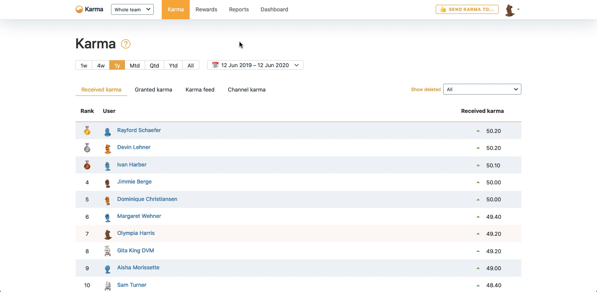Click karma value 49.40
The width and height of the screenshot is (597, 292).
pos(493,217)
